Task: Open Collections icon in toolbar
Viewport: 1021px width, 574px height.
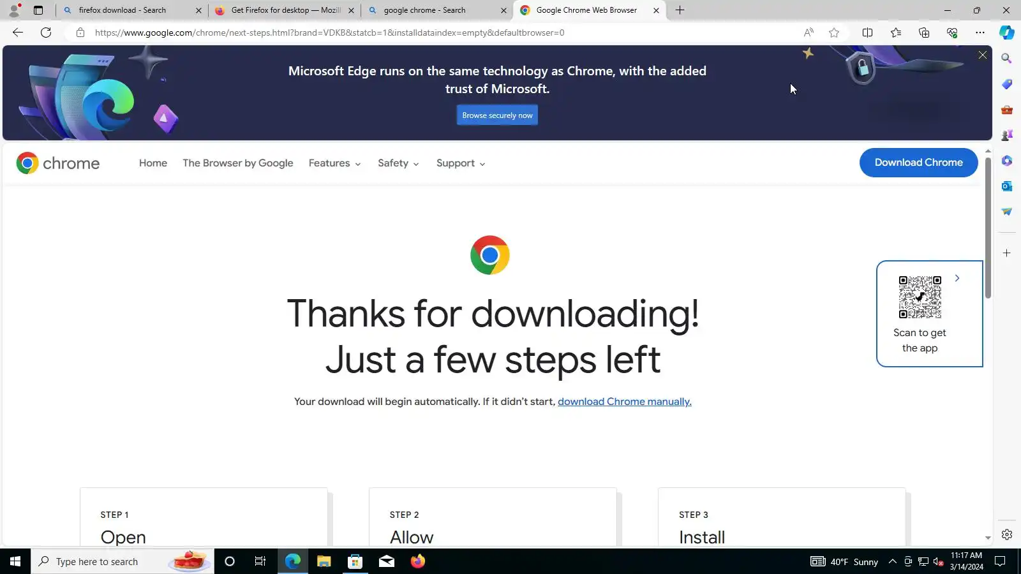Action: click(924, 33)
